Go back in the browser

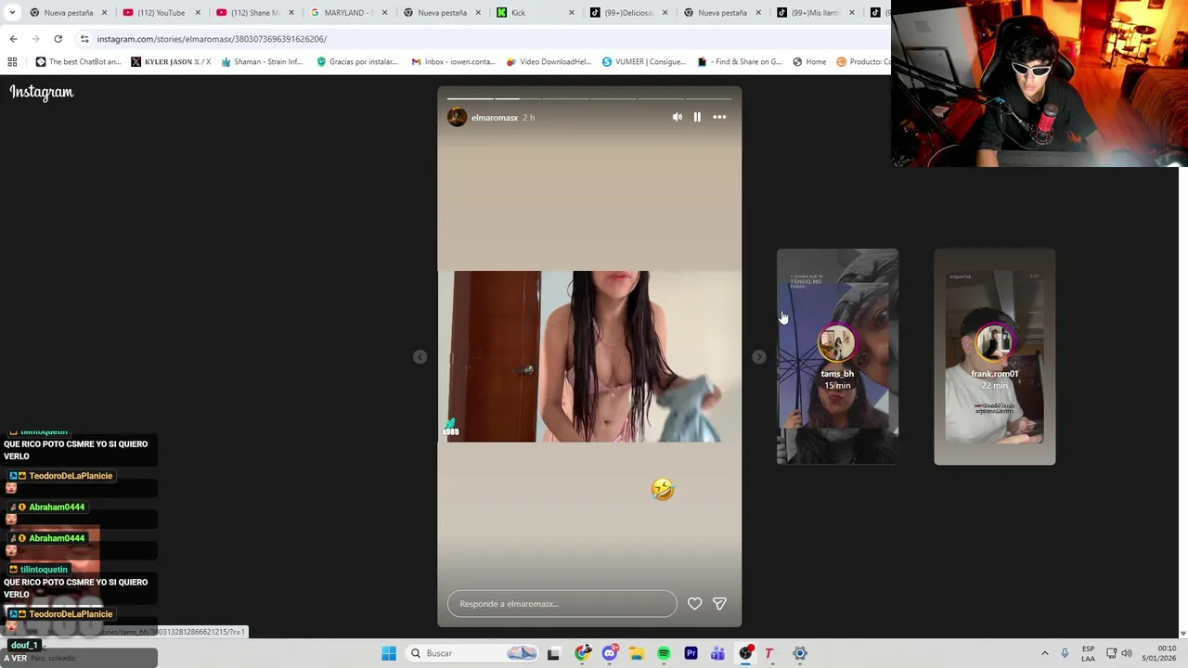13,39
